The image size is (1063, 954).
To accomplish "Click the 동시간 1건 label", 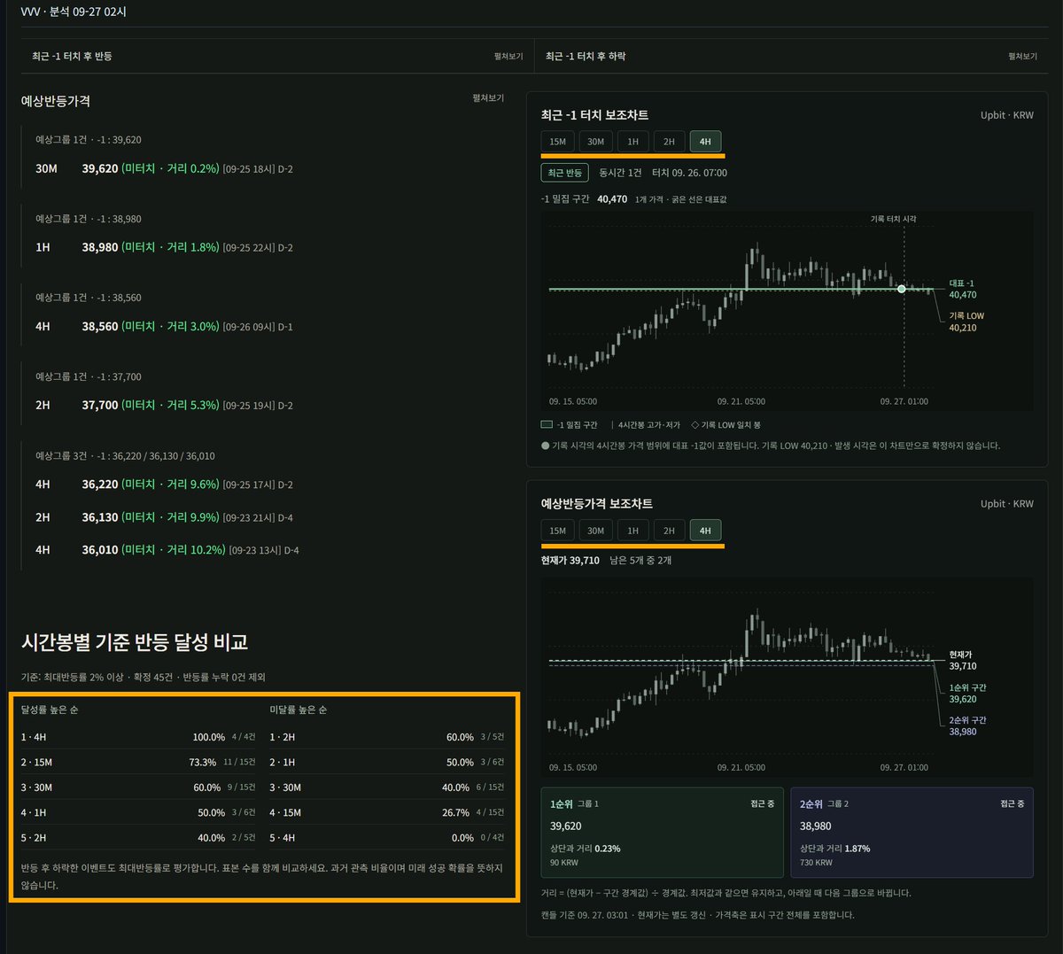I will (620, 173).
